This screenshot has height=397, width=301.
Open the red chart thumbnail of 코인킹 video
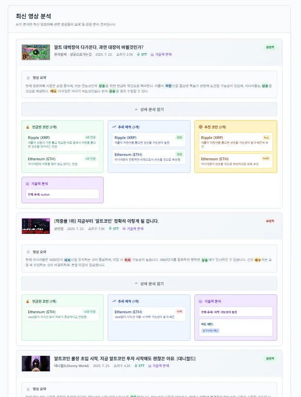coord(36,226)
